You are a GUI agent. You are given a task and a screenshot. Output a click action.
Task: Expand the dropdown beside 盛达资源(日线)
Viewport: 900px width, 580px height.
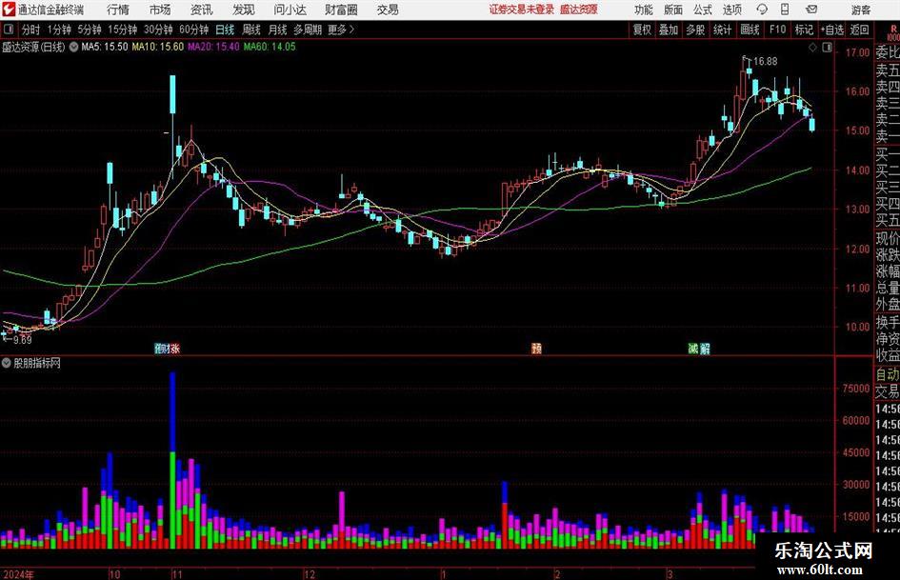[73, 47]
